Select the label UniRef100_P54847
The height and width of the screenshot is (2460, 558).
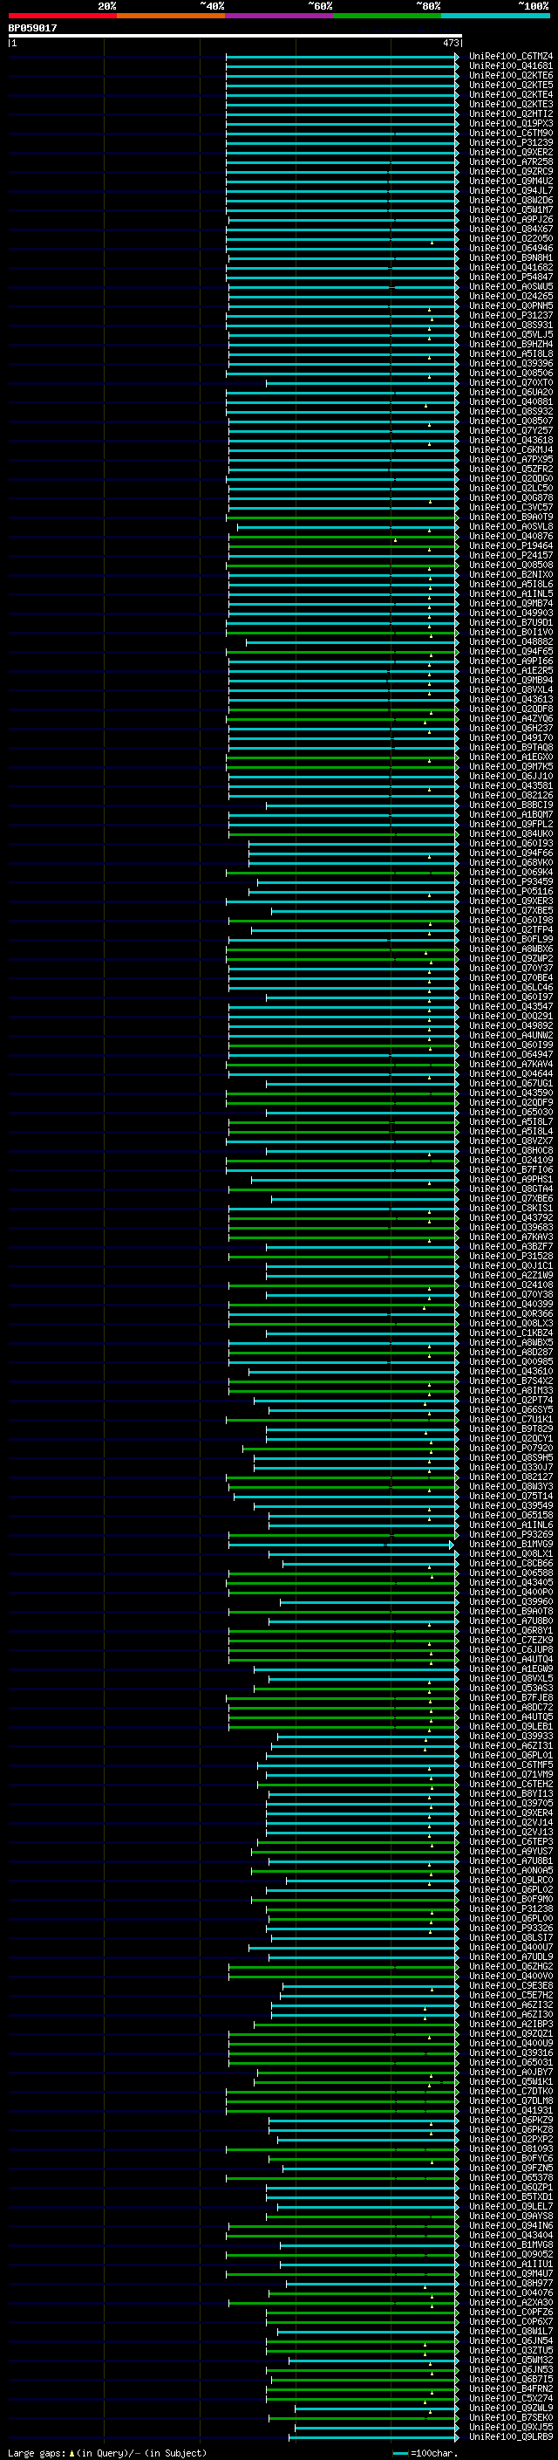511,277
